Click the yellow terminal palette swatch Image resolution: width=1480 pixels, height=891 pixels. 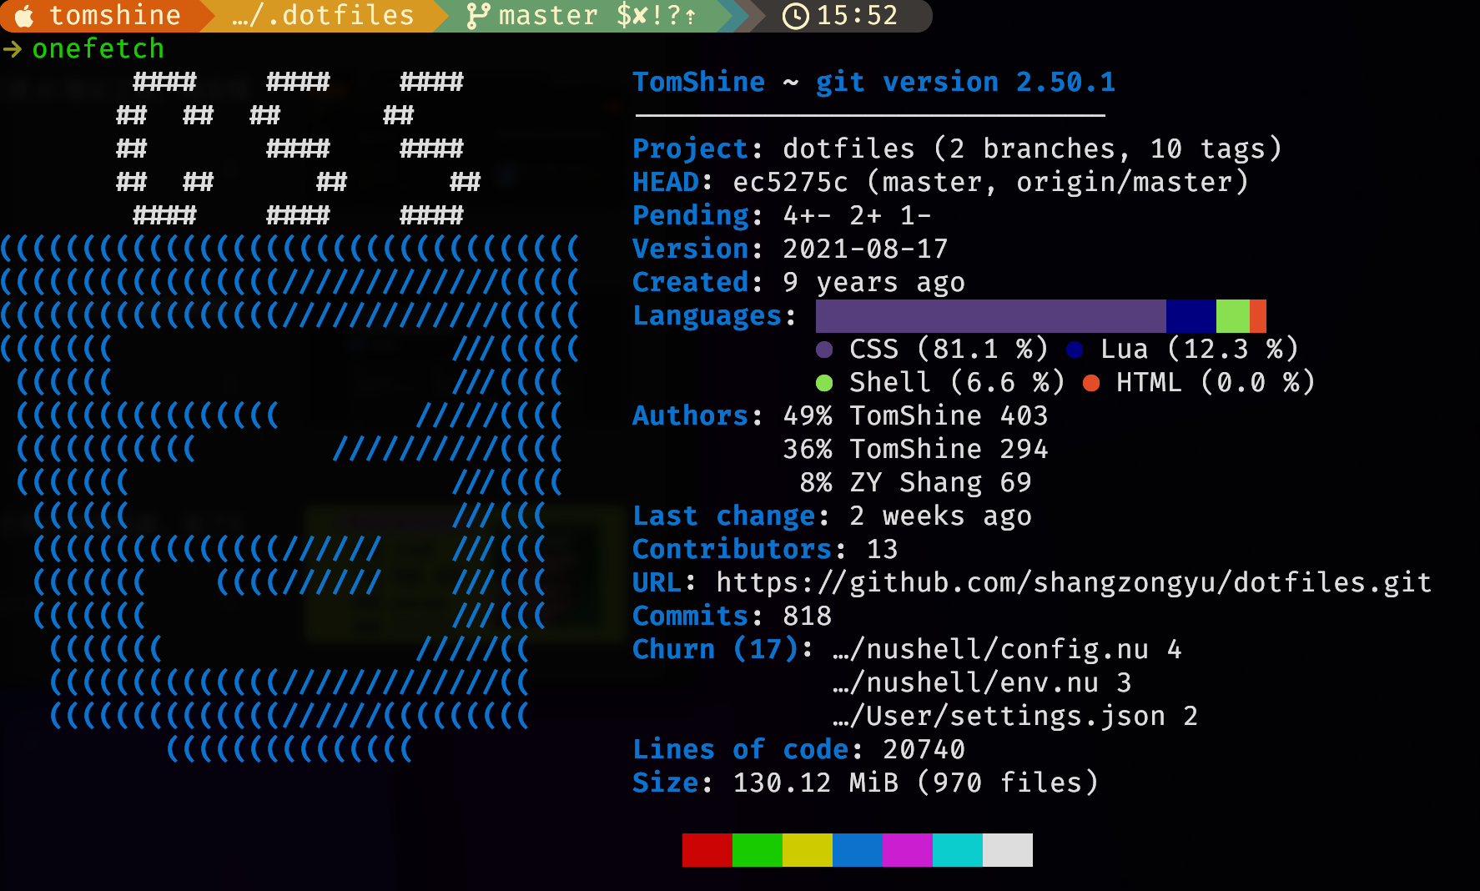808,850
